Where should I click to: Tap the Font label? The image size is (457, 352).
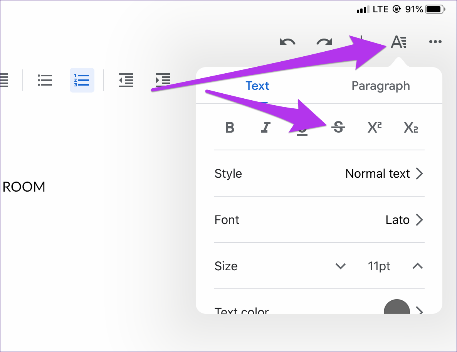coord(227,220)
